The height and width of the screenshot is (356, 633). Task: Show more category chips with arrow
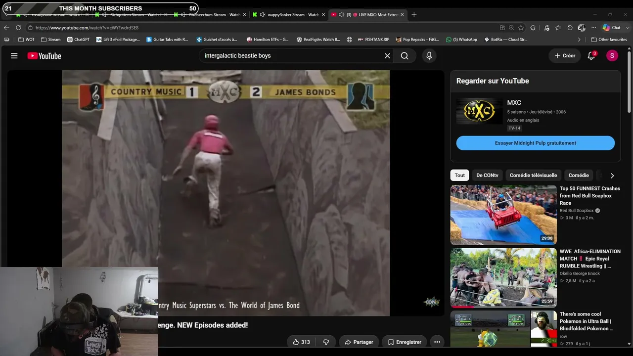pos(612,176)
